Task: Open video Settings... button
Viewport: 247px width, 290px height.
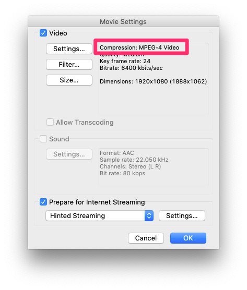Action: pyautogui.click(x=69, y=49)
